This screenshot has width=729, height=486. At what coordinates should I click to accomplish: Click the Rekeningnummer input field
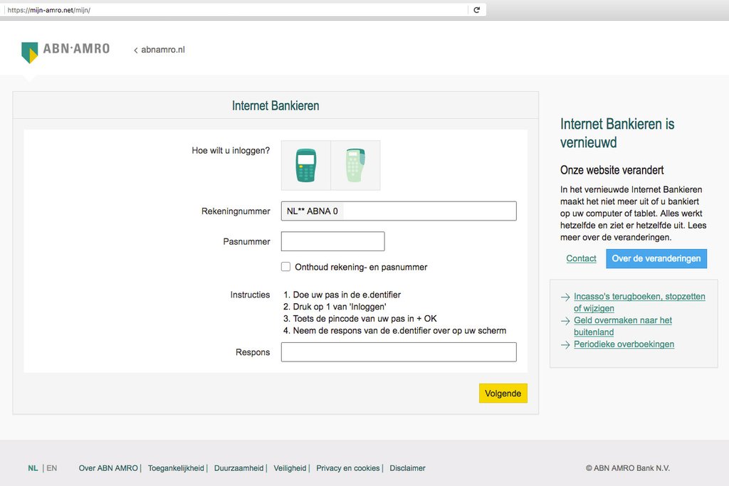click(427, 211)
